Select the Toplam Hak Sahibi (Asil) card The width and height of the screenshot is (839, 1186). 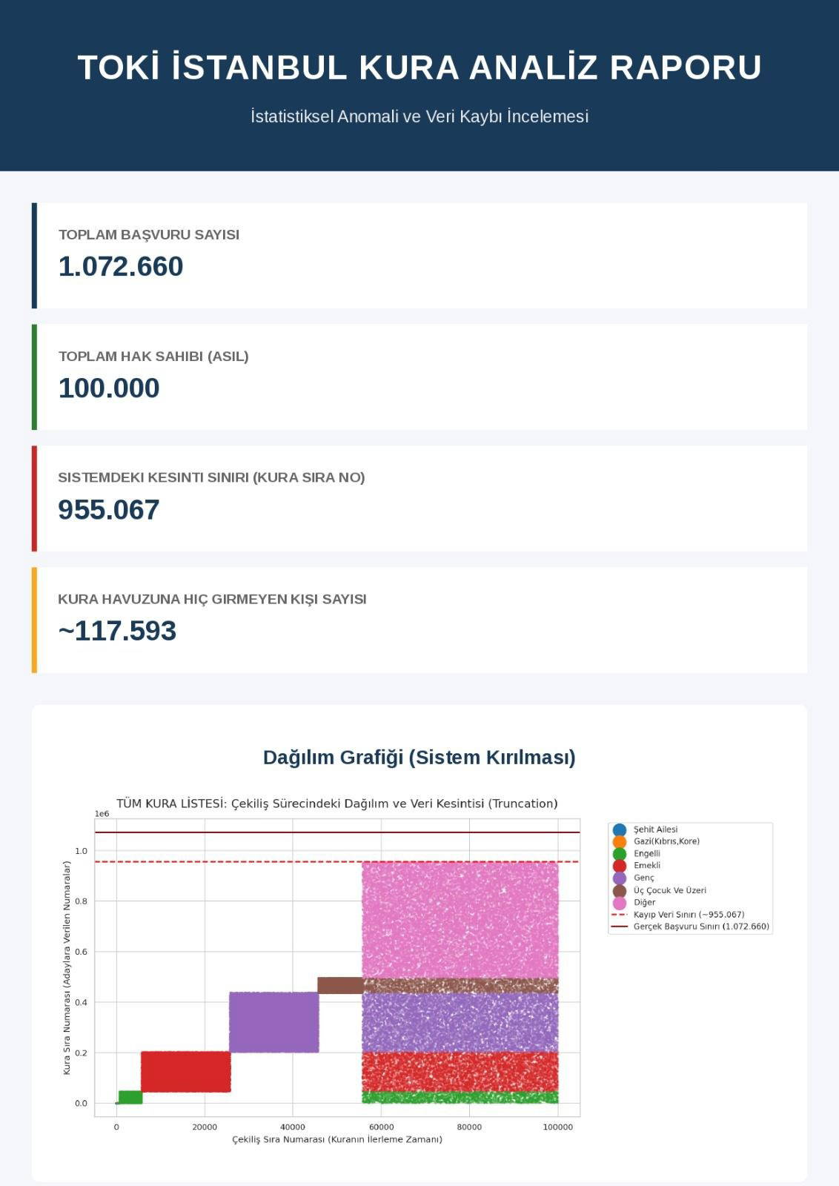(x=419, y=377)
